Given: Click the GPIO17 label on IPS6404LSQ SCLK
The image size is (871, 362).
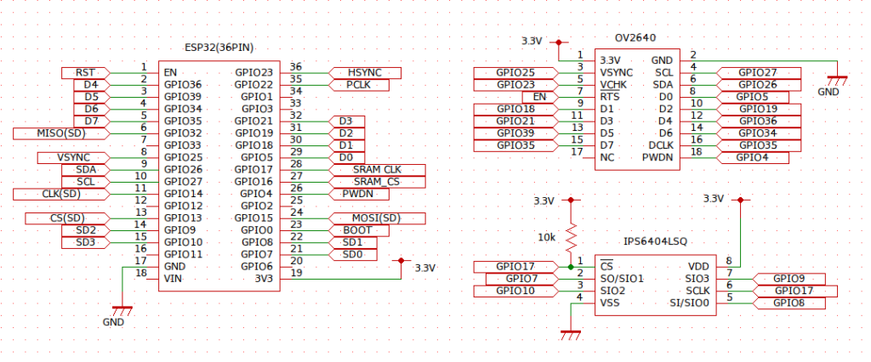Looking at the screenshot, I should [x=795, y=291].
